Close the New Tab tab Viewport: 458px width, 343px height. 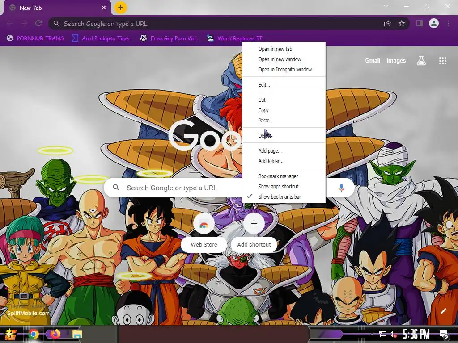104,8
